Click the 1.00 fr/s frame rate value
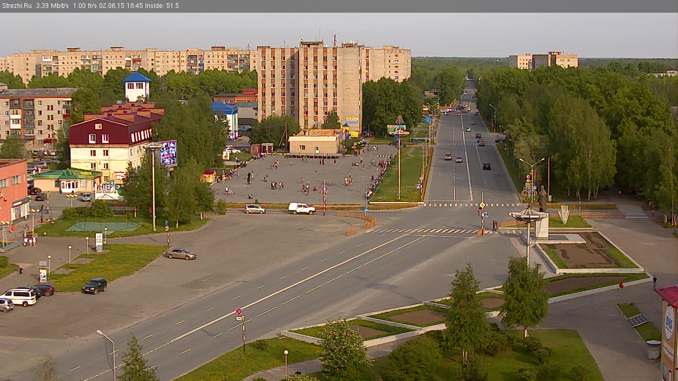The image size is (678, 381). pyautogui.click(x=84, y=6)
